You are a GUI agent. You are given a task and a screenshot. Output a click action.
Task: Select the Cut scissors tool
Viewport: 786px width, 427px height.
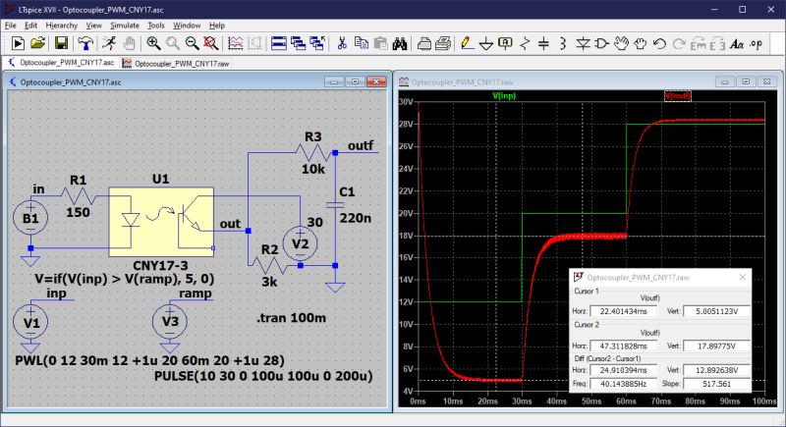click(342, 43)
